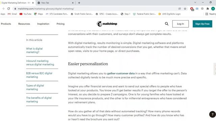Open the Sindh Public Service bookmark
The width and height of the screenshot is (216, 121).
(x=82, y=14)
